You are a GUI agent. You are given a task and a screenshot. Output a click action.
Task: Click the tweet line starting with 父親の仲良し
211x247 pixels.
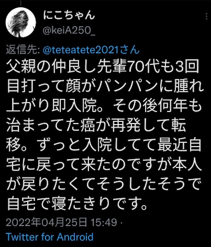103,67
